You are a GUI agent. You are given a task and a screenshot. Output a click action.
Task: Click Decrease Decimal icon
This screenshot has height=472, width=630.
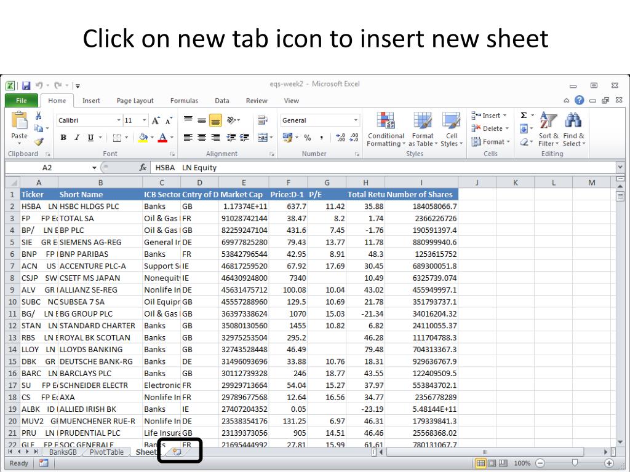click(x=354, y=138)
